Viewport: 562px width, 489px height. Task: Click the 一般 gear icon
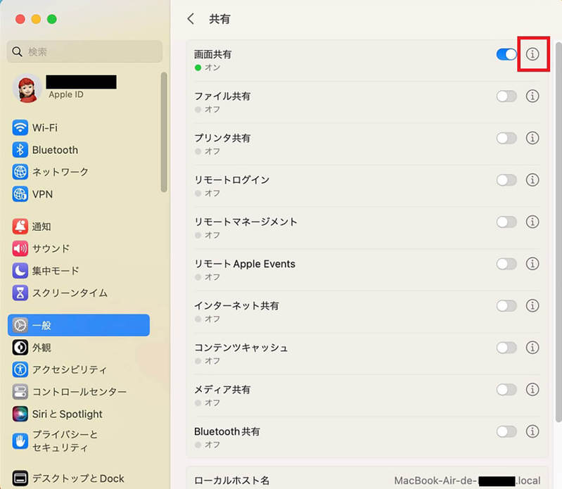(x=20, y=325)
